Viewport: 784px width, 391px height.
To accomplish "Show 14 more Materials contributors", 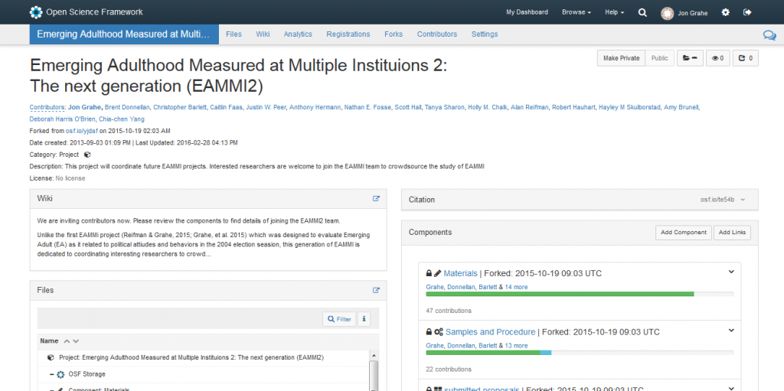I will [x=516, y=287].
